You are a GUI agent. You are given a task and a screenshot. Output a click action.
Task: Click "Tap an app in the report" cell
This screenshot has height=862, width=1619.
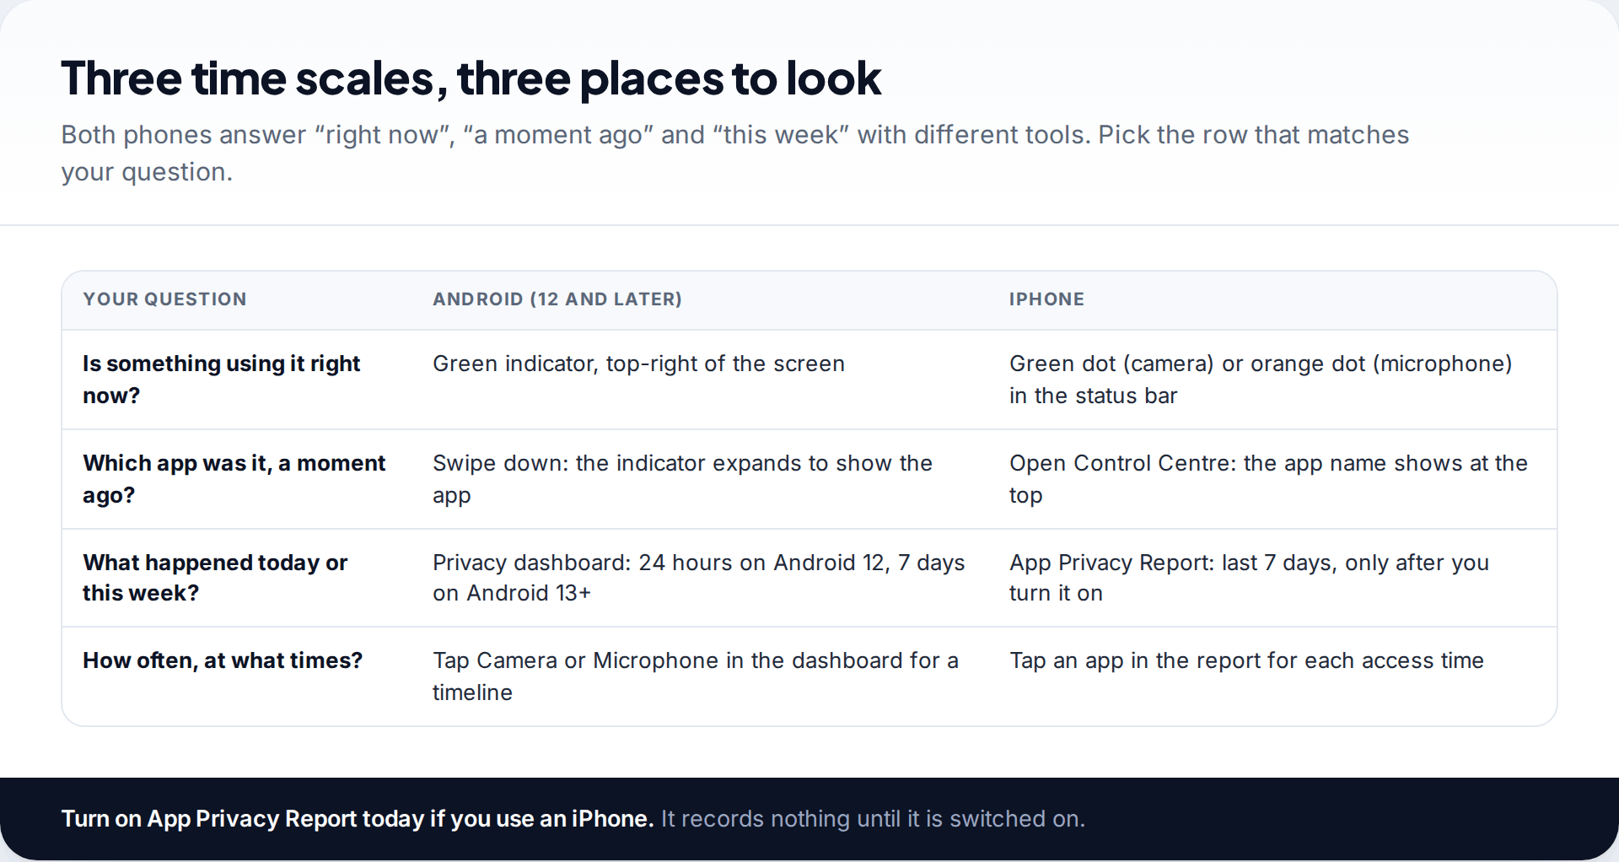1246,660
